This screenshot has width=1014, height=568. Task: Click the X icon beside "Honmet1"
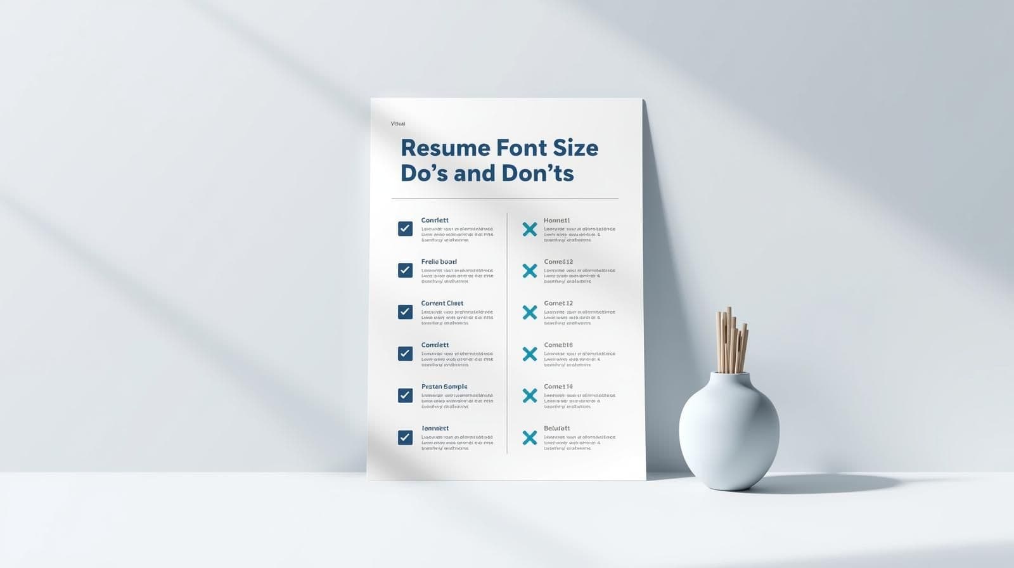click(x=530, y=229)
